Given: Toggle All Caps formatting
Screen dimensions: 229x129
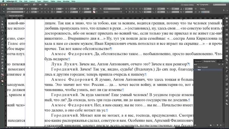Looking at the screenshot, I should tap(42, 9).
